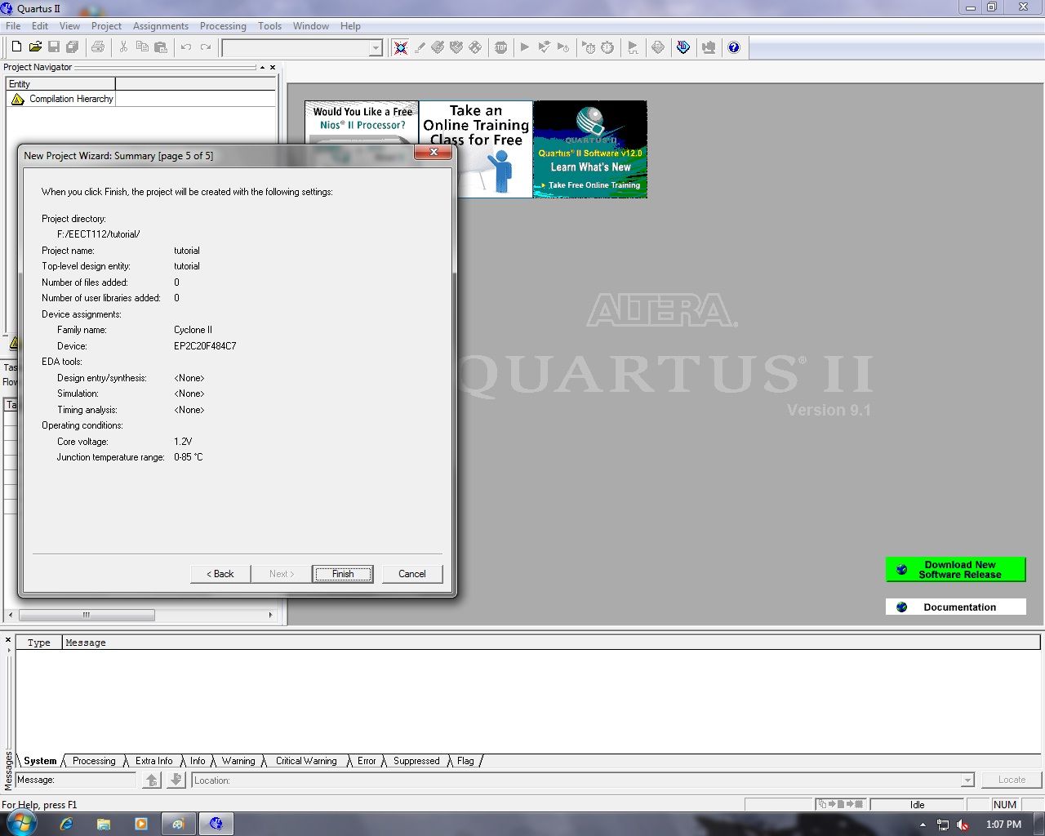The image size is (1045, 836).
Task: Click the Open file toolbar icon
Action: coord(35,47)
